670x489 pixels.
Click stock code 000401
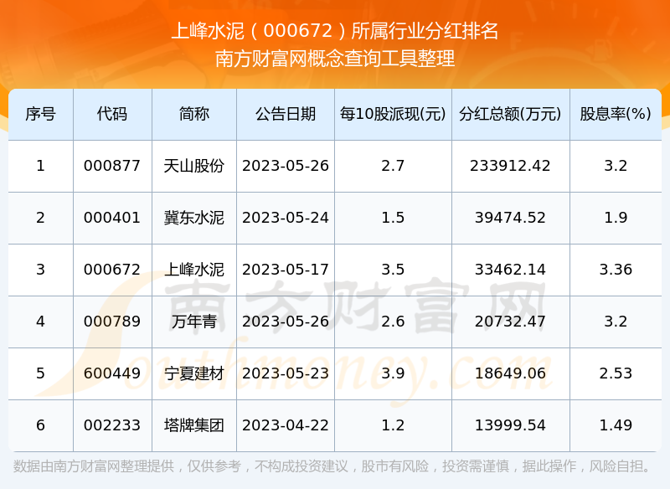click(112, 218)
